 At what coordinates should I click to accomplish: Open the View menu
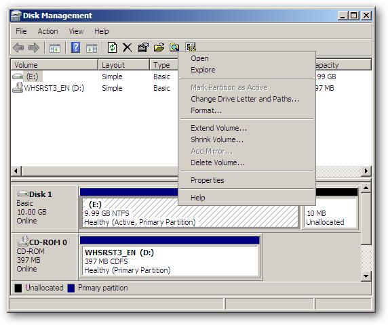[x=76, y=31]
